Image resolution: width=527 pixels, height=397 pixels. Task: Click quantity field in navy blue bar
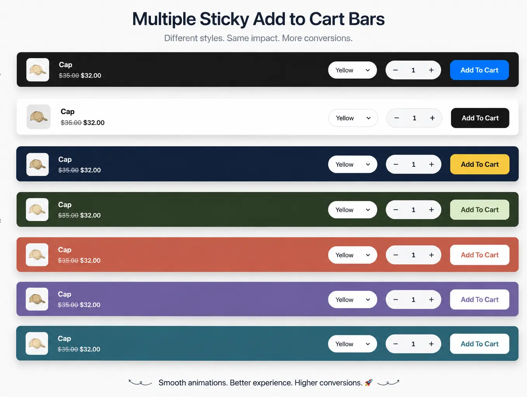(x=414, y=164)
